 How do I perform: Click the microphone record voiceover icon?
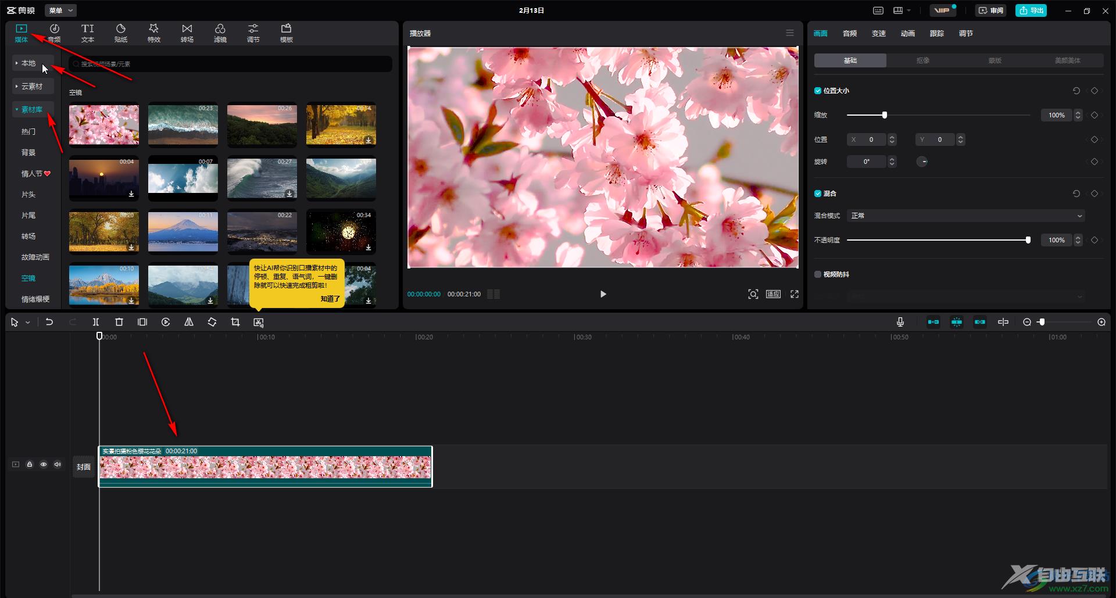900,322
